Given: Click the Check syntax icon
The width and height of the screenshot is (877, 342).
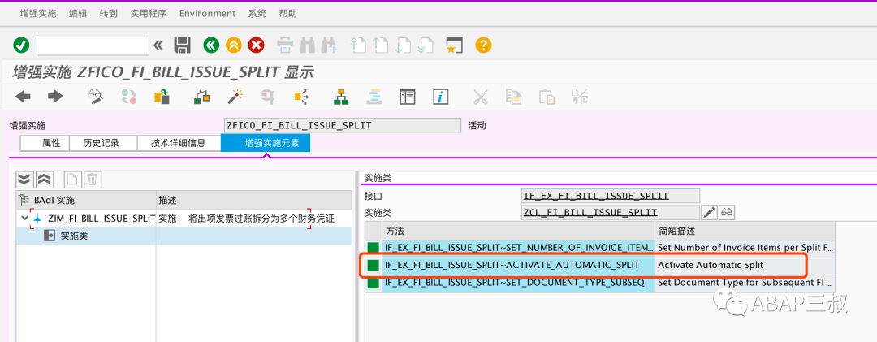Looking at the screenshot, I should [201, 97].
